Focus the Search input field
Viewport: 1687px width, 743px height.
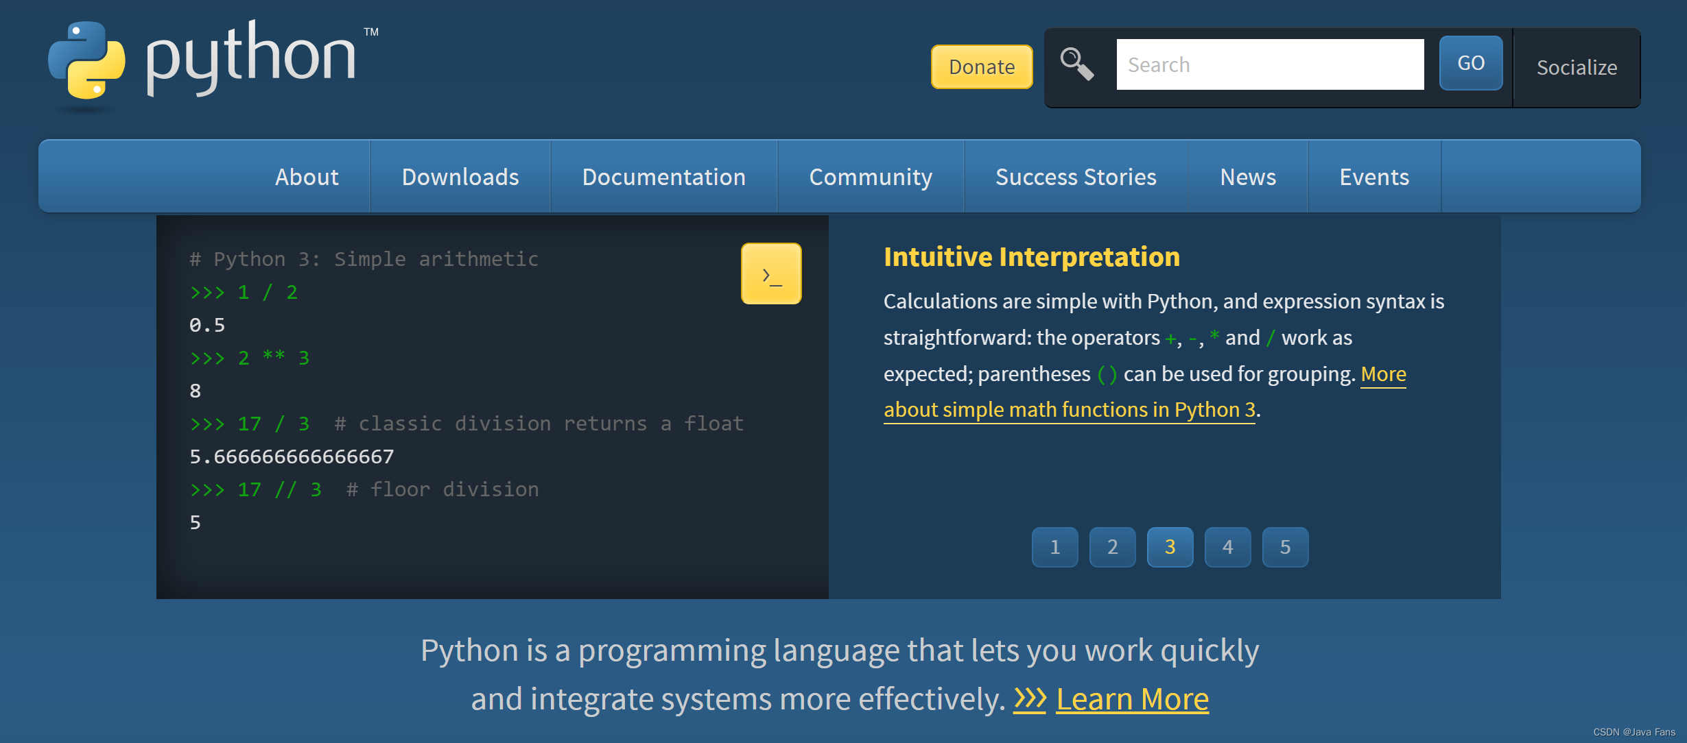[x=1270, y=64]
